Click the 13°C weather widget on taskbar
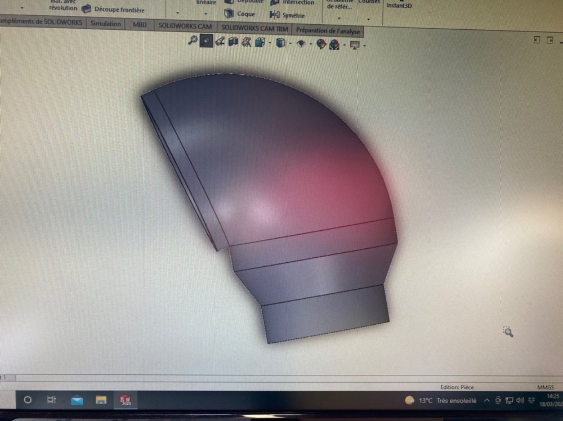The image size is (563, 421). 440,401
